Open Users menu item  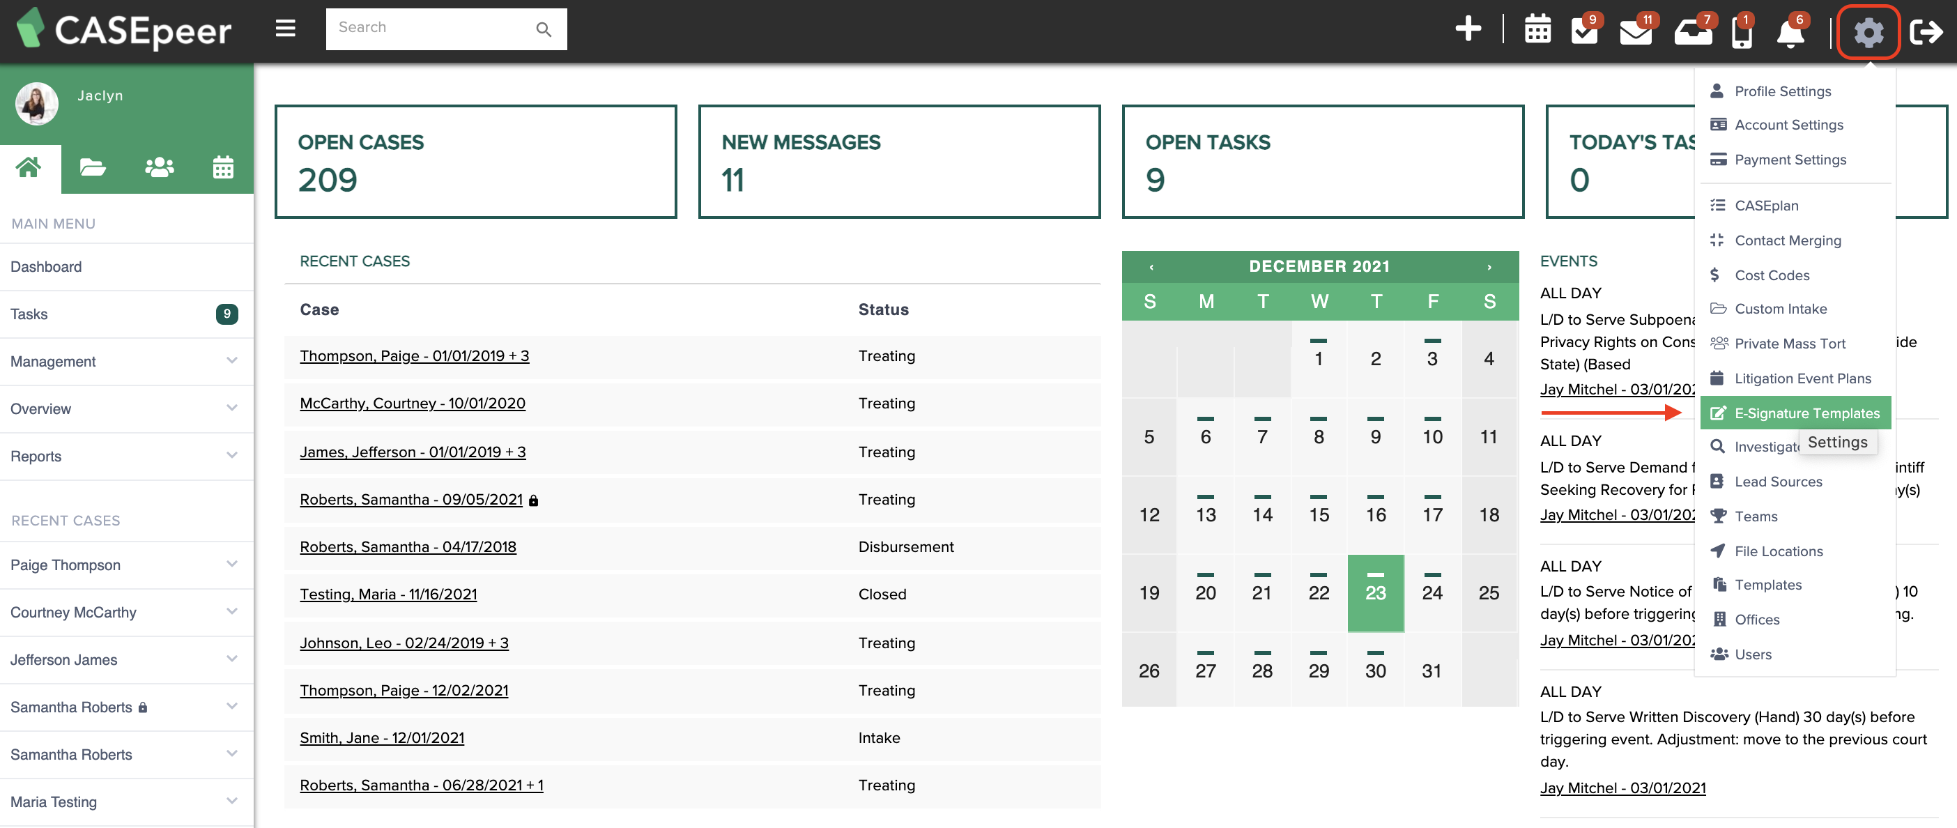1752,655
